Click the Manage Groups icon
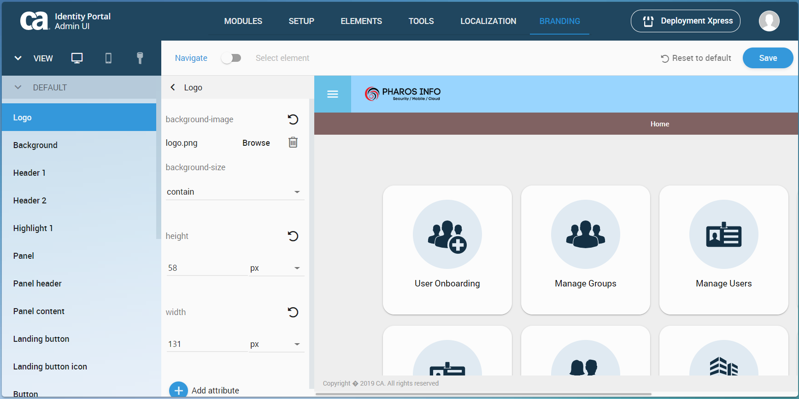 tap(586, 234)
